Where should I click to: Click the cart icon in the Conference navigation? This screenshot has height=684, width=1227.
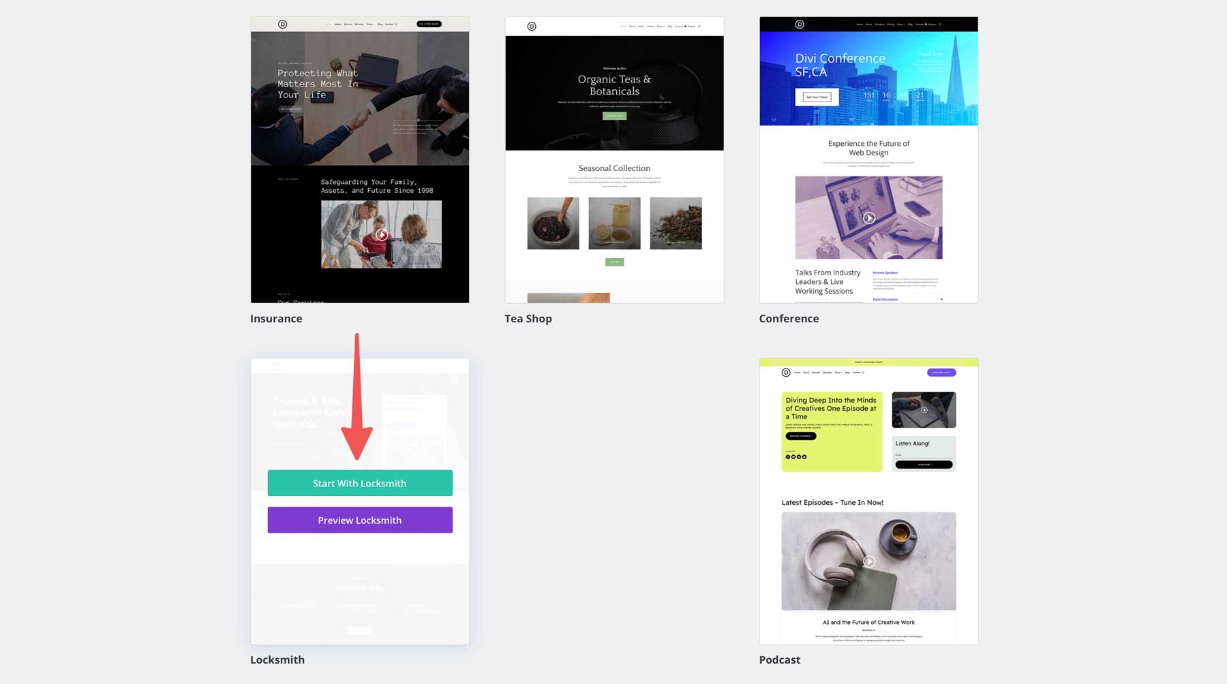pyautogui.click(x=926, y=24)
